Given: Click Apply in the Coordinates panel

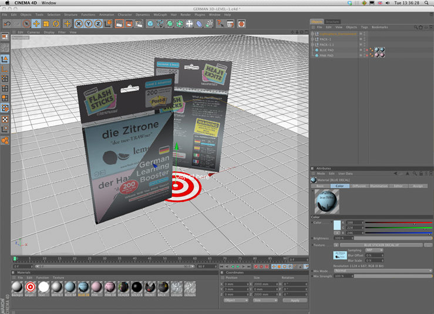Looking at the screenshot, I should pos(295,301).
